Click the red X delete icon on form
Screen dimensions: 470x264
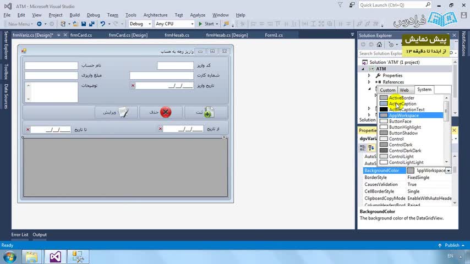166,112
